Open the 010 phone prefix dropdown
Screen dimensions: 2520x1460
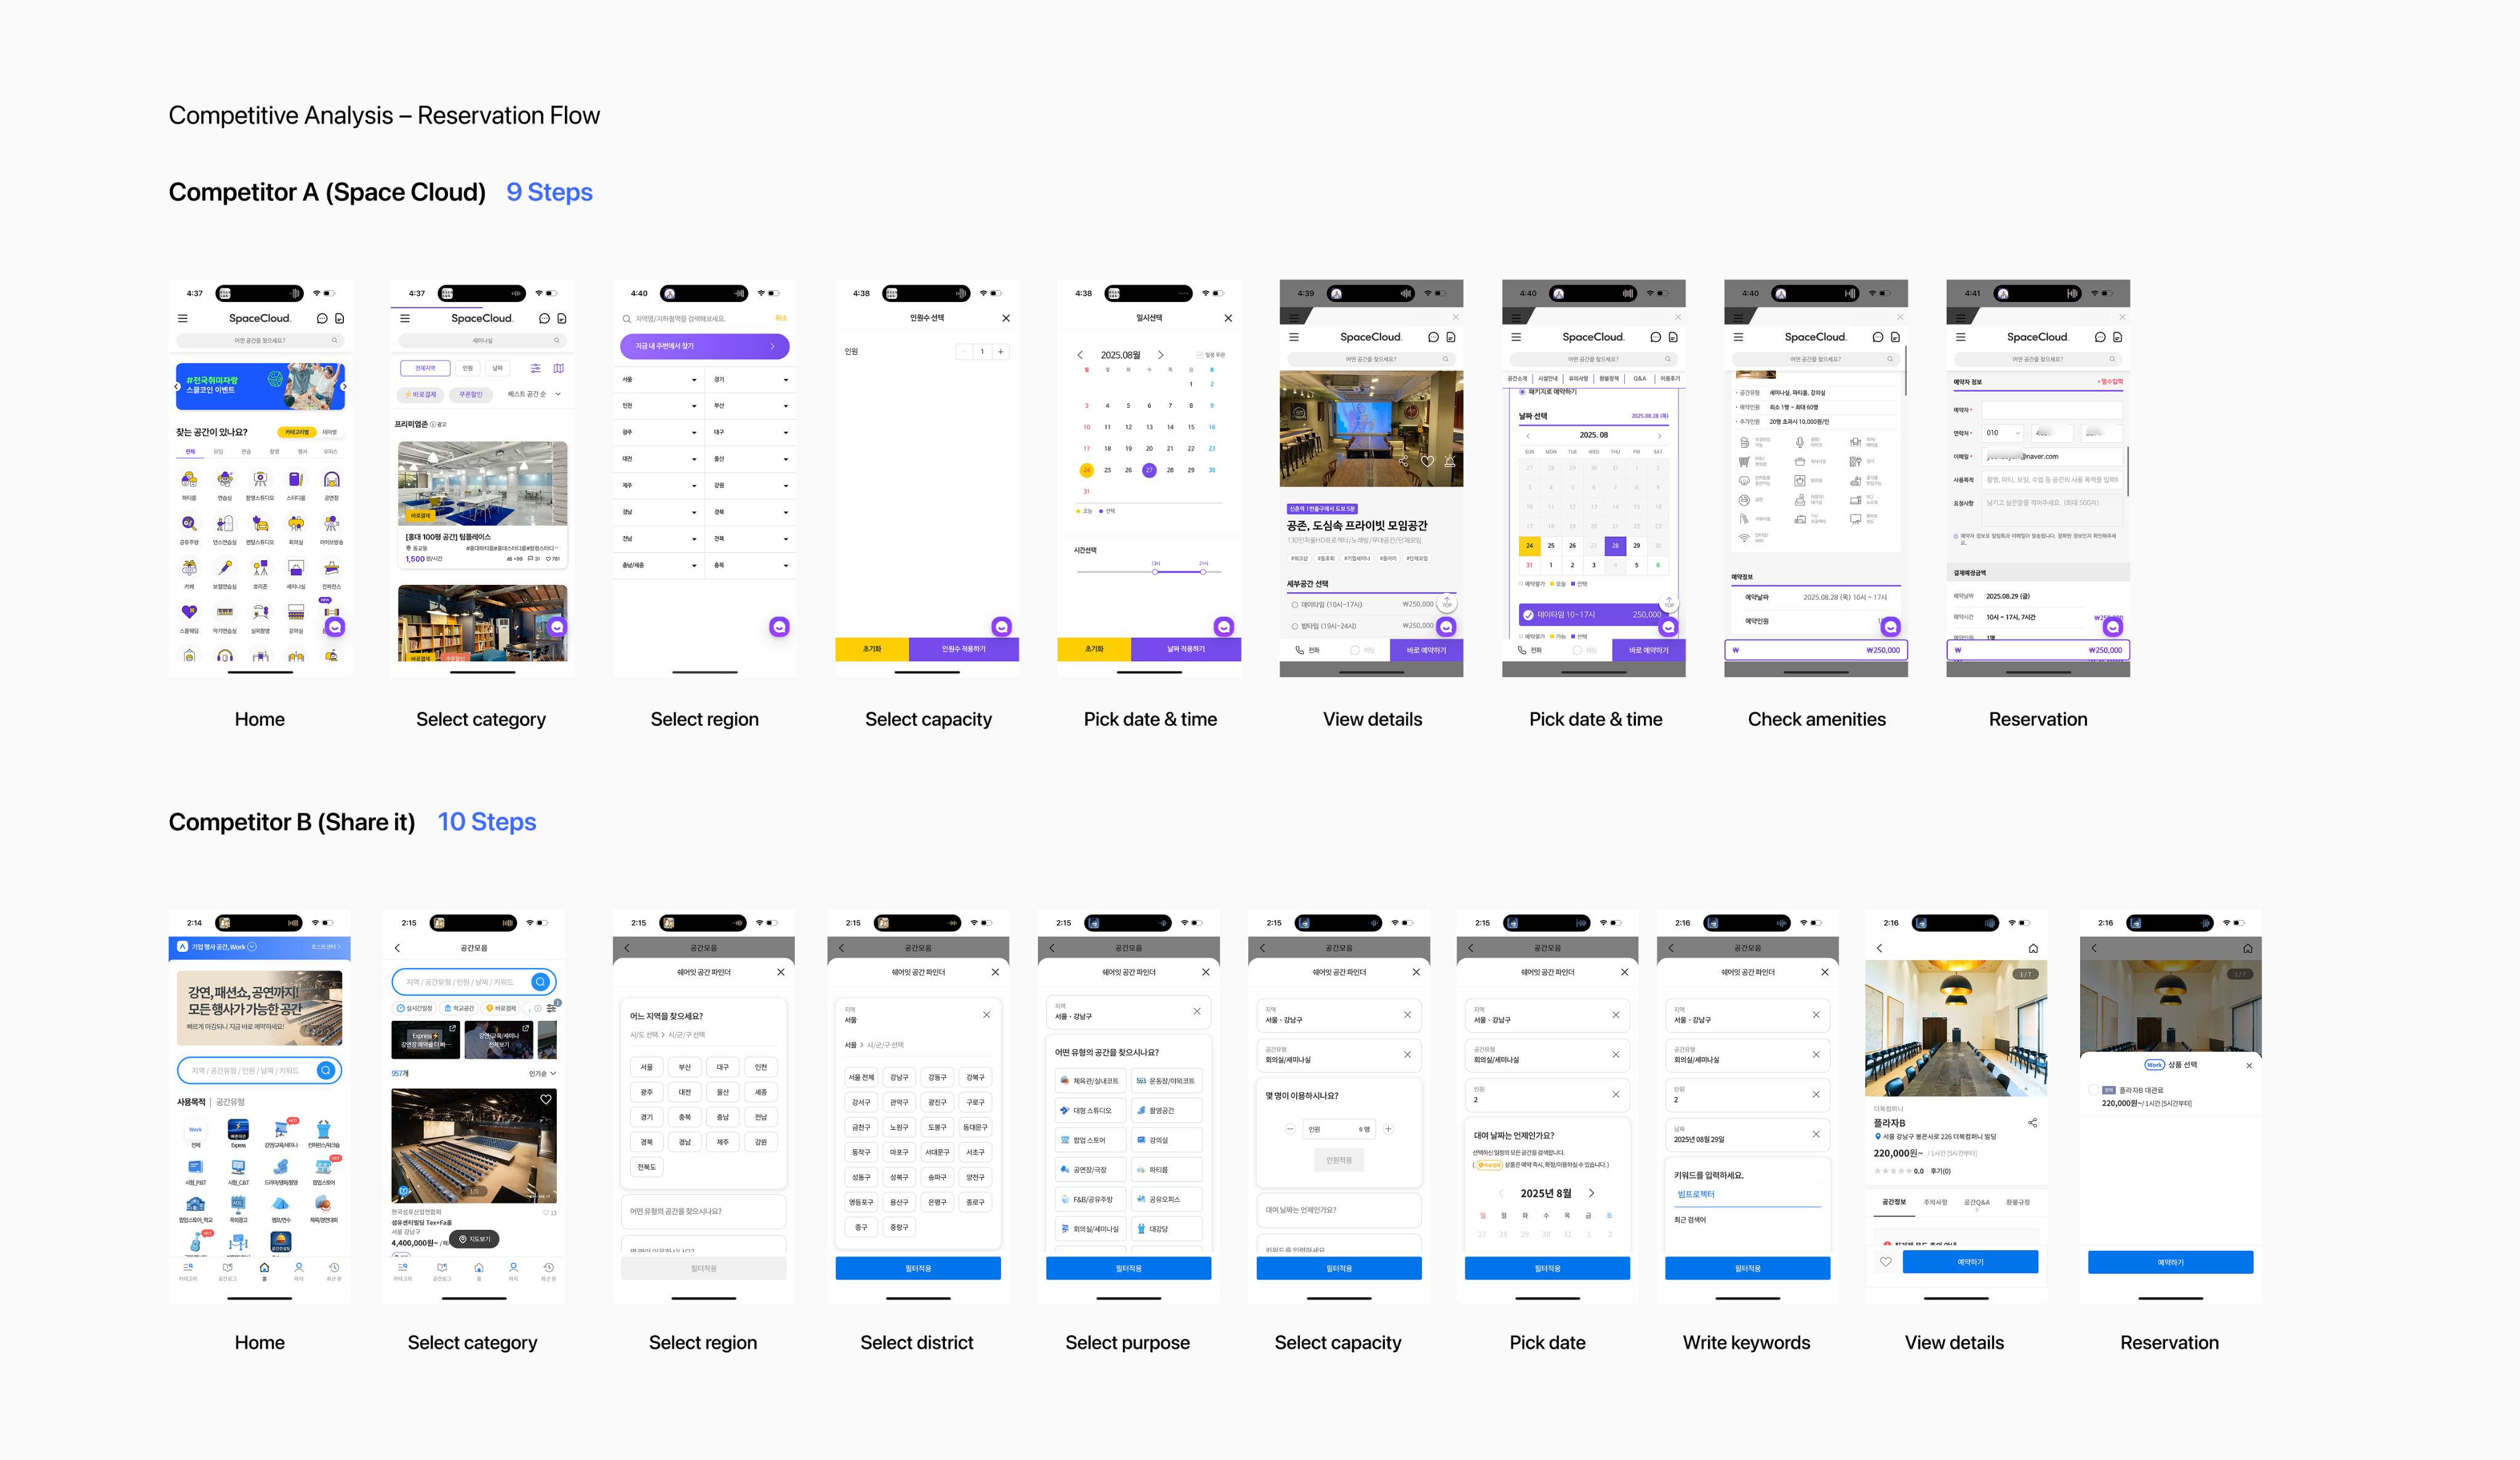click(x=2003, y=433)
